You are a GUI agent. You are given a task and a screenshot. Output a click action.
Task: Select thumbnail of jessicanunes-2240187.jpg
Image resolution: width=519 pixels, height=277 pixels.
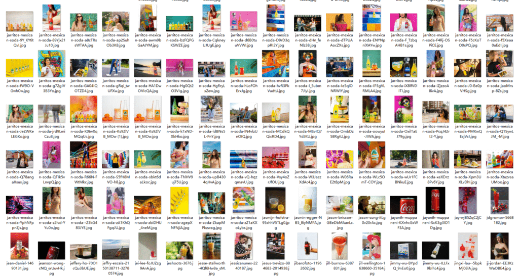tap(244, 246)
